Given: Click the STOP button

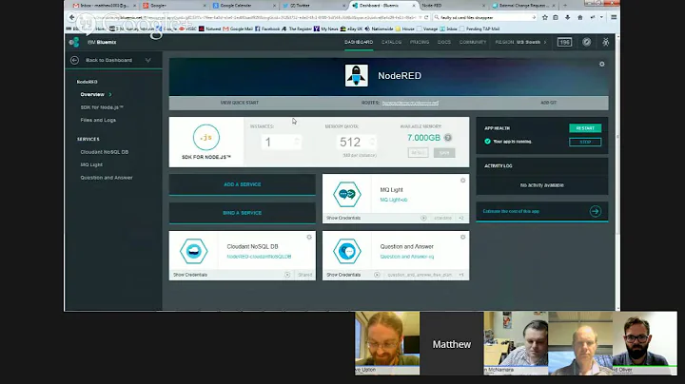Looking at the screenshot, I should click(585, 142).
